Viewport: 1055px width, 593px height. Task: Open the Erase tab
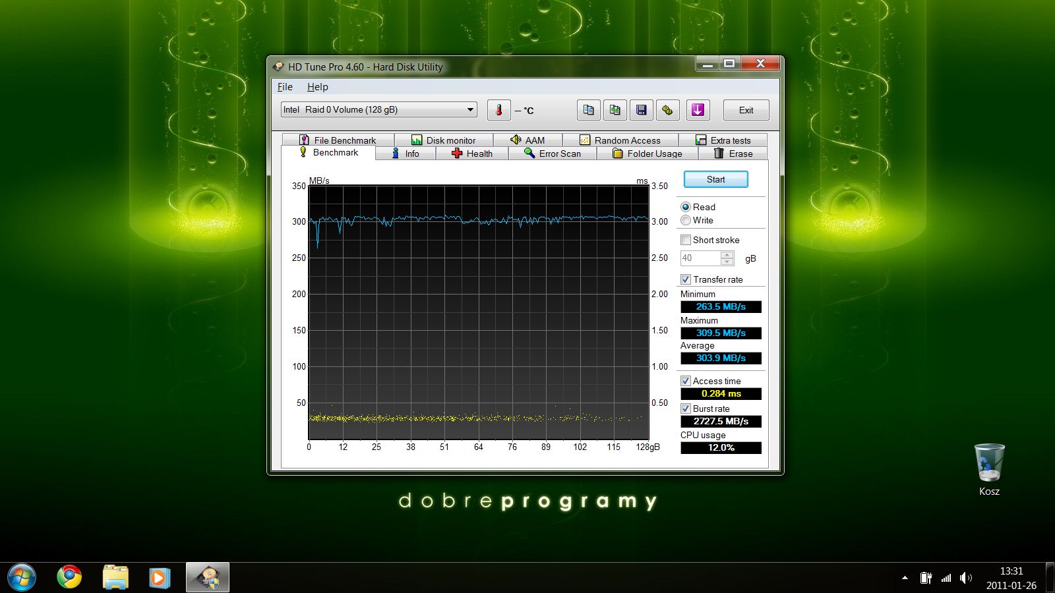pyautogui.click(x=733, y=154)
